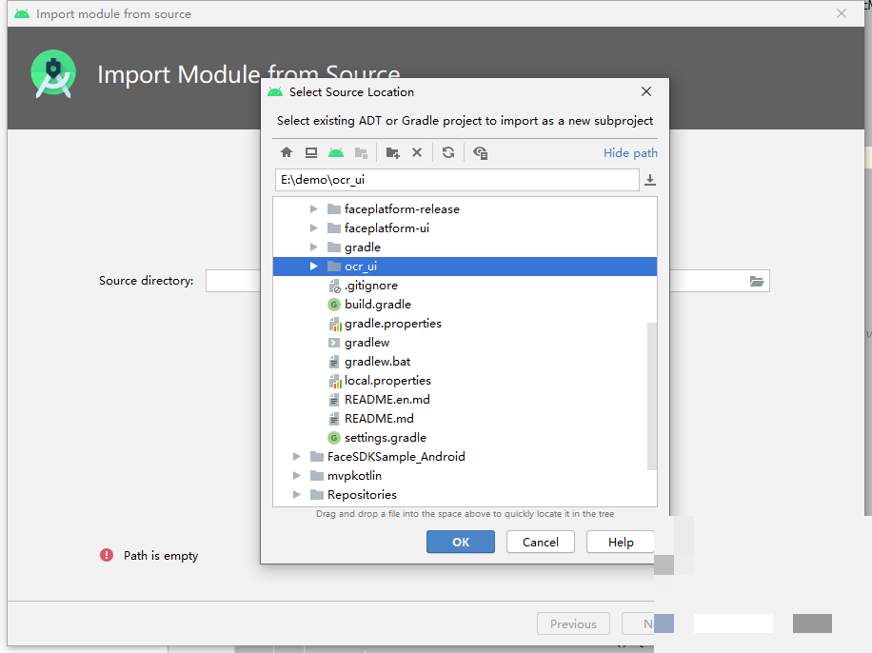This screenshot has height=653, width=872.
Task: Select the gradle folder row
Action: (x=465, y=247)
